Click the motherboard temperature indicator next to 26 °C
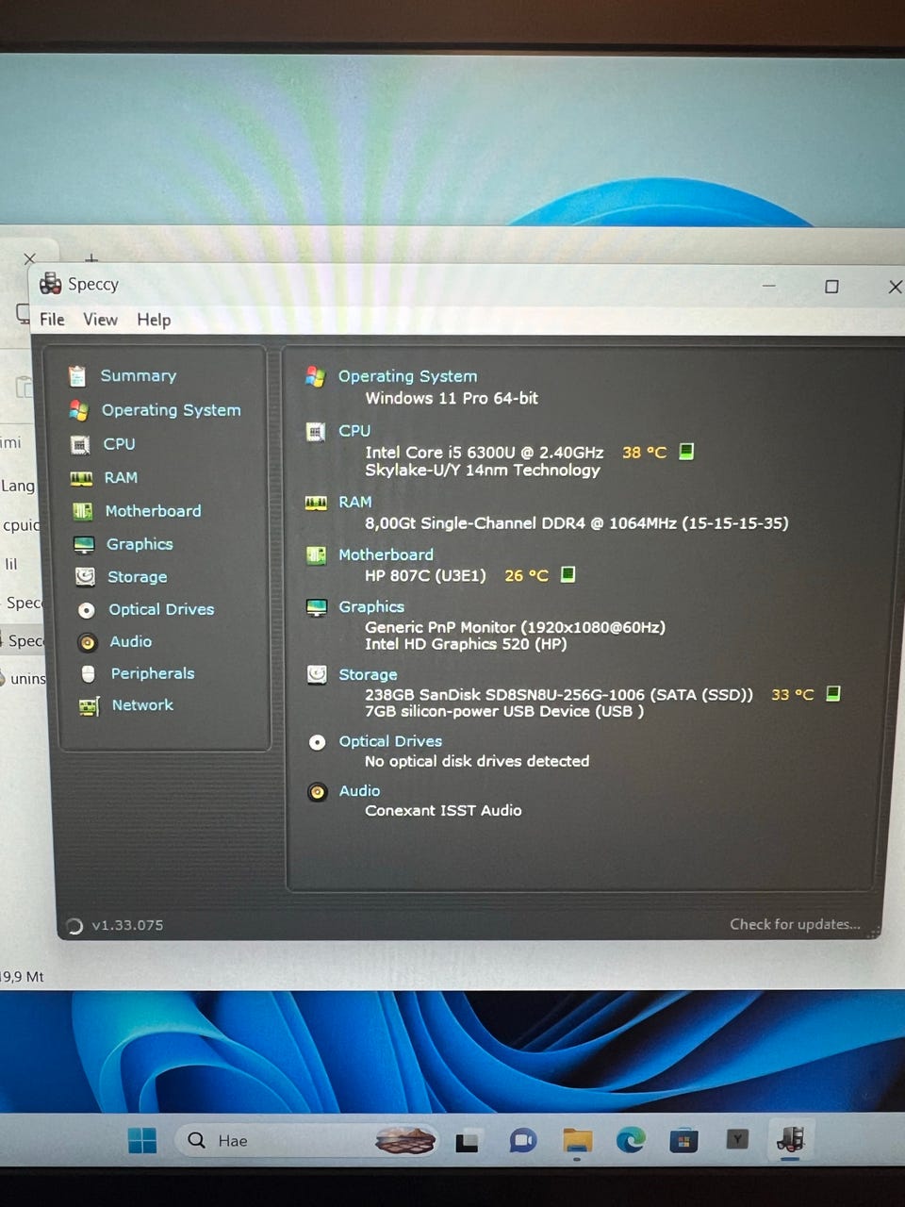905x1207 pixels. pyautogui.click(x=568, y=574)
